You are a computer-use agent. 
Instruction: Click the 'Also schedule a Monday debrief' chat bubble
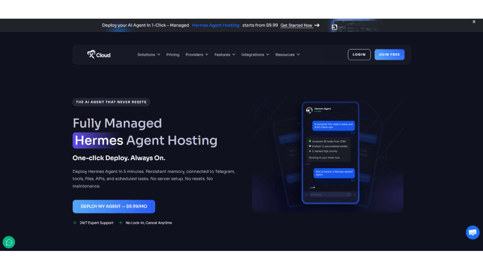pos(334,173)
